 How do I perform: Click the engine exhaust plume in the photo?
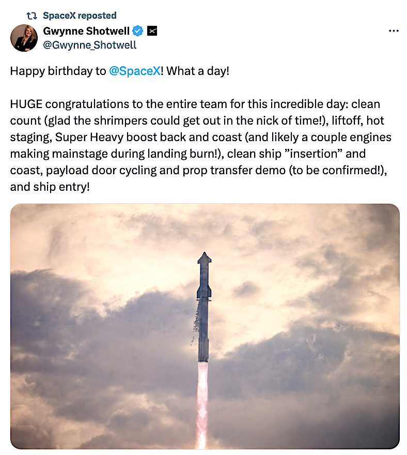coord(202,403)
